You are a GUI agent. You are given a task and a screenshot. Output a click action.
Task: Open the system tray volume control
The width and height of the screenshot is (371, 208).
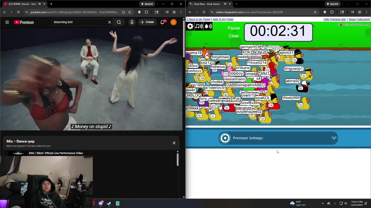[x=345, y=203]
